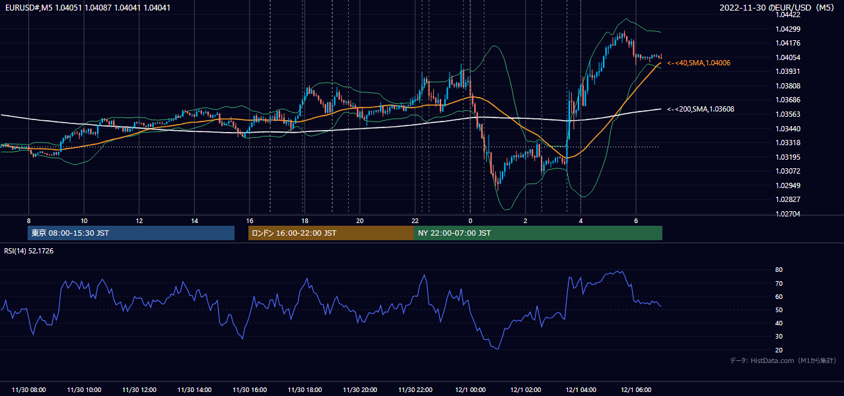Click the 11/30 22:00 time label
This screenshot has width=844, height=396.
pos(415,390)
